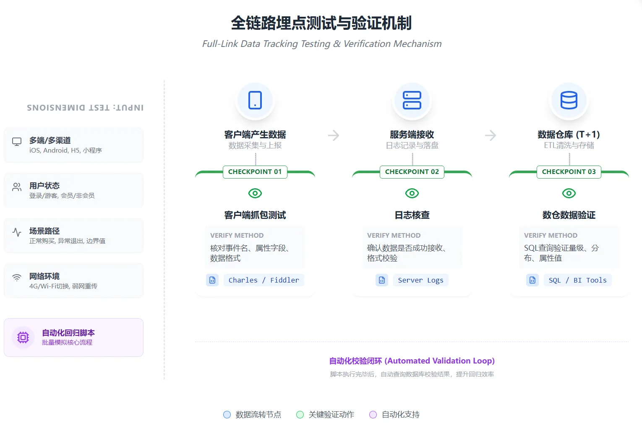Click the 客户端抓包测试 heading

[255, 215]
